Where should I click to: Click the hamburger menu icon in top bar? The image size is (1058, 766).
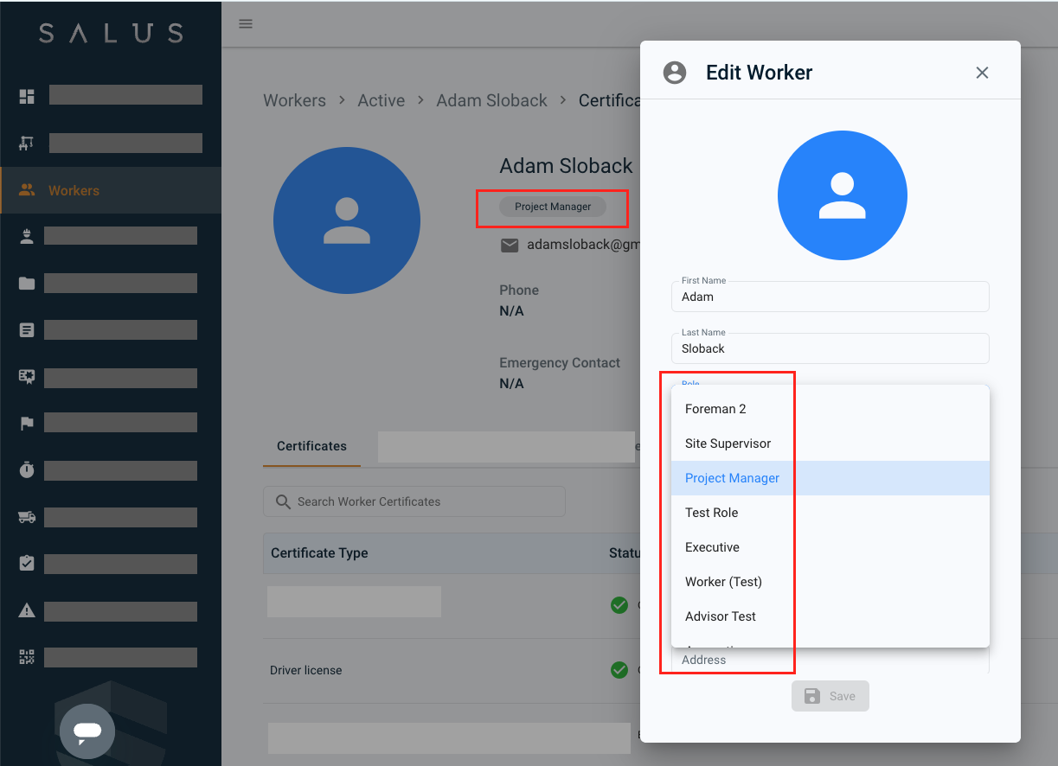246,23
